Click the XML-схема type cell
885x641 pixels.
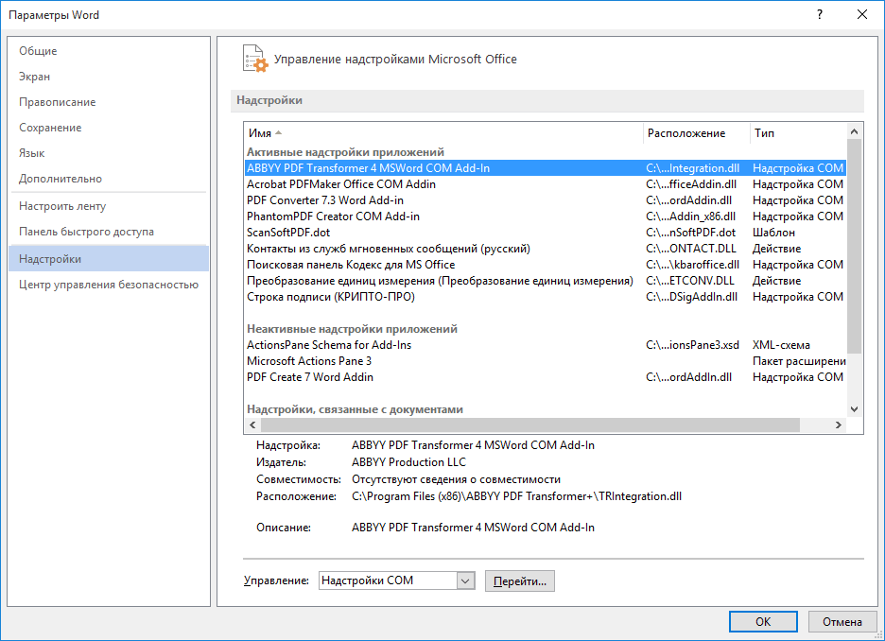click(x=781, y=345)
